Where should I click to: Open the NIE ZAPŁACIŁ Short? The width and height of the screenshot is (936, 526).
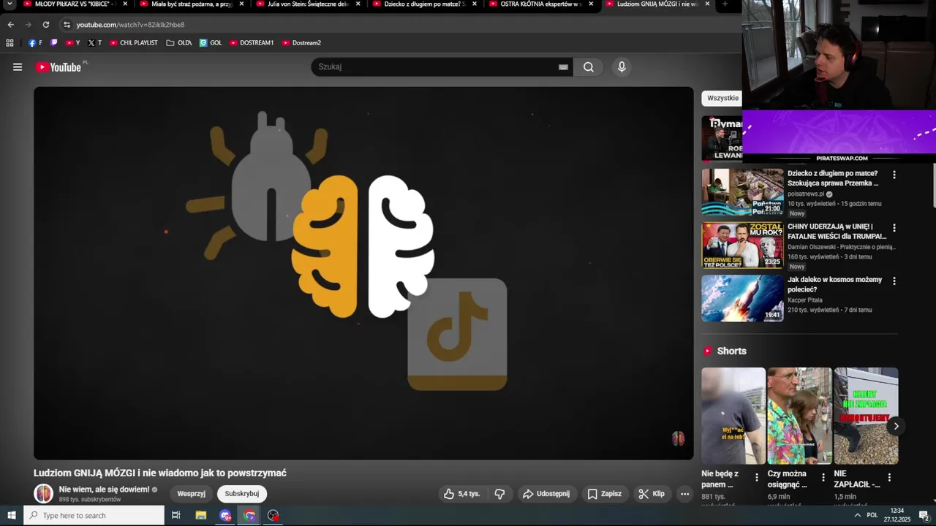click(866, 416)
